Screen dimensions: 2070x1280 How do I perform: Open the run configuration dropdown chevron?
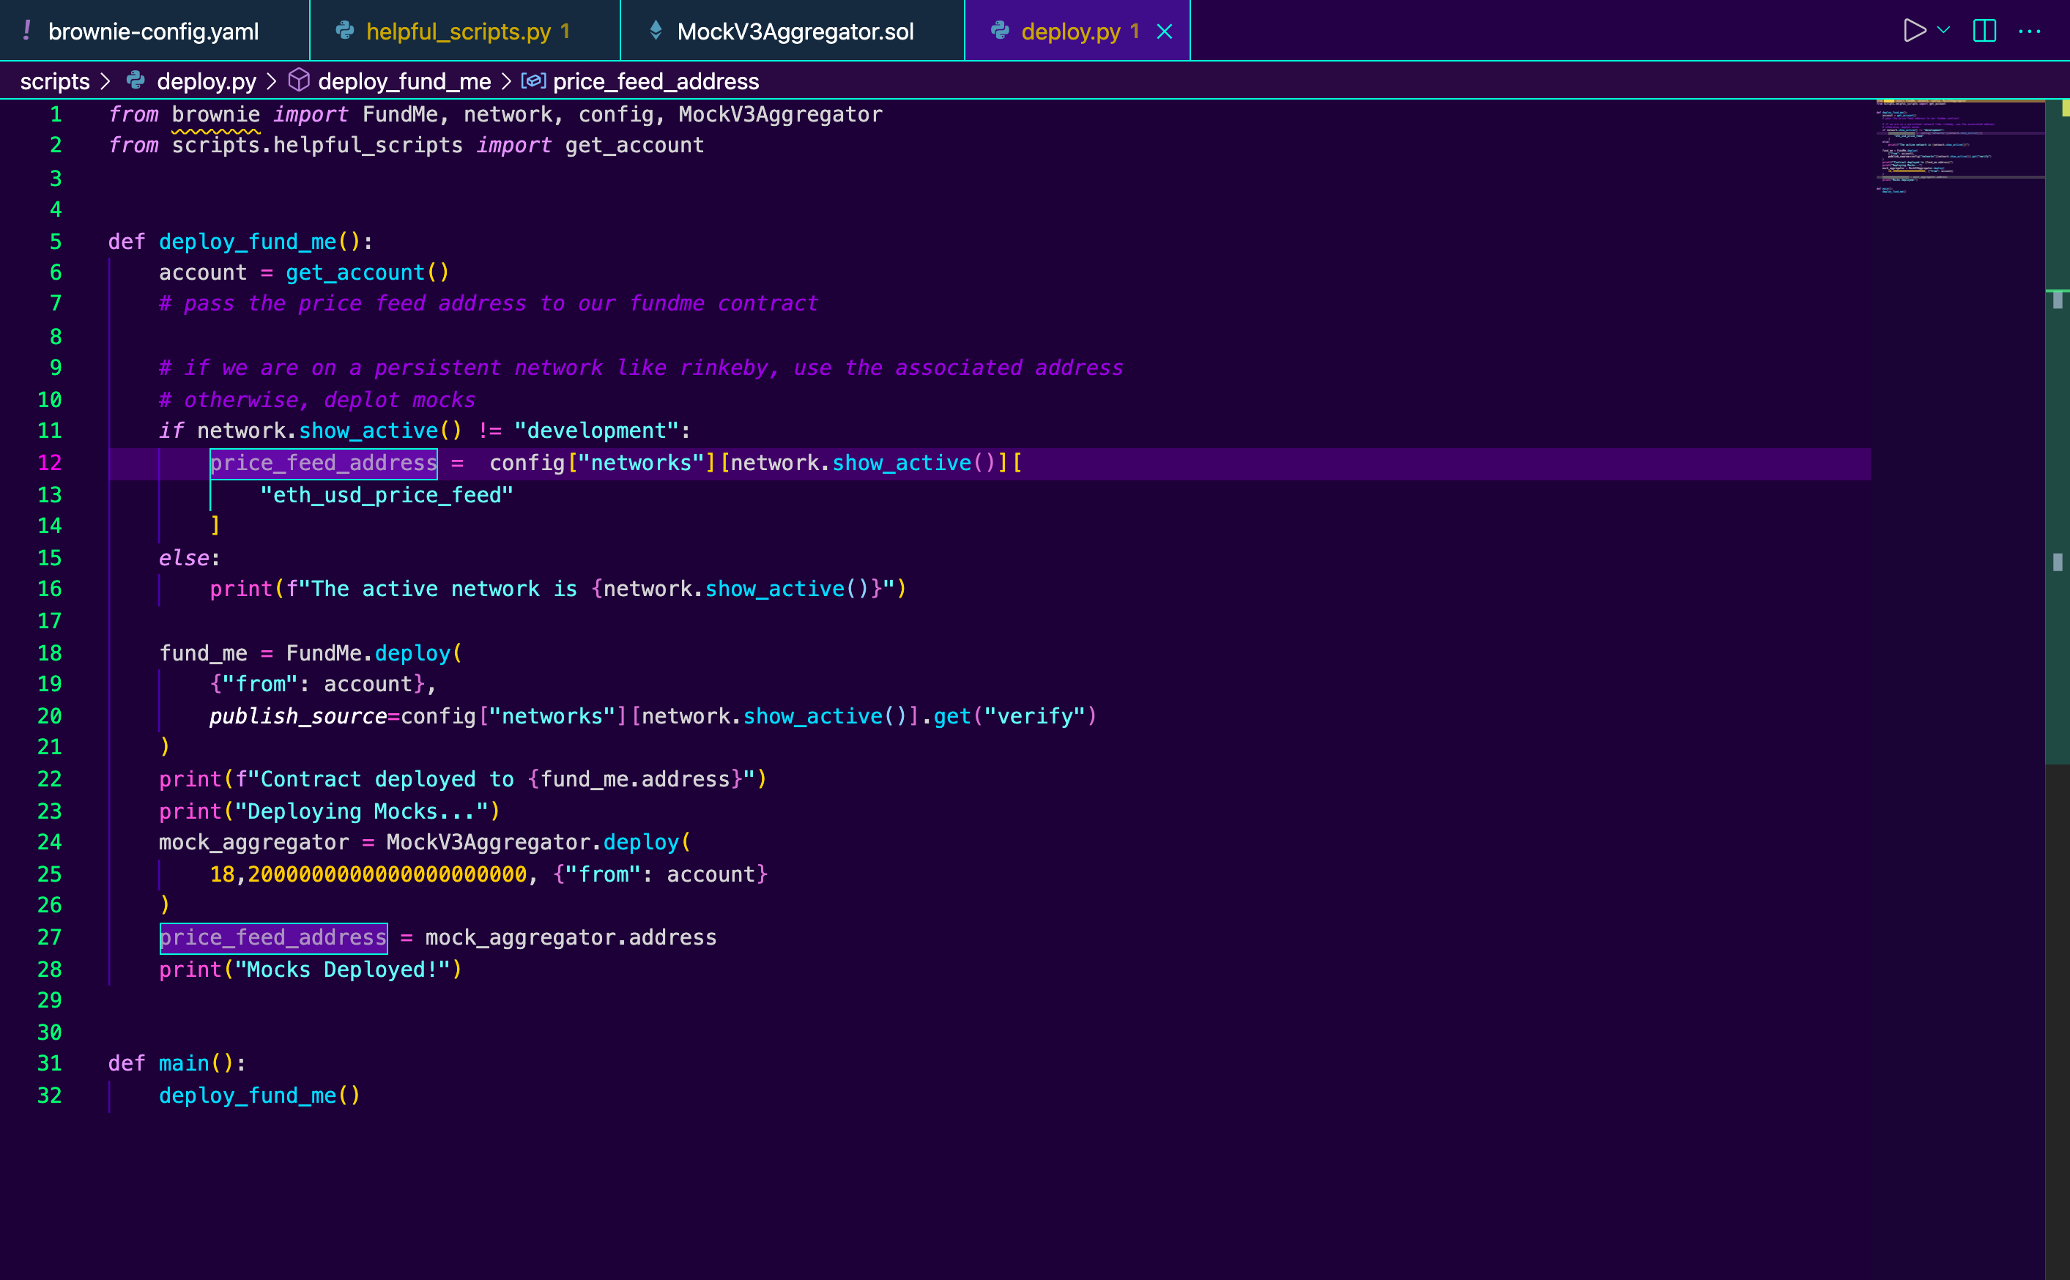[x=1944, y=31]
